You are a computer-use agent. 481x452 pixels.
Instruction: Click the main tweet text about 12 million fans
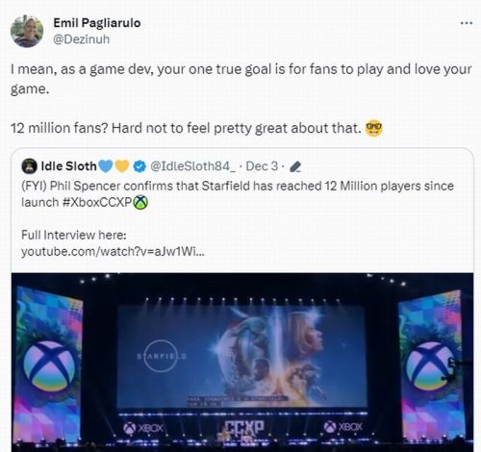click(x=240, y=98)
